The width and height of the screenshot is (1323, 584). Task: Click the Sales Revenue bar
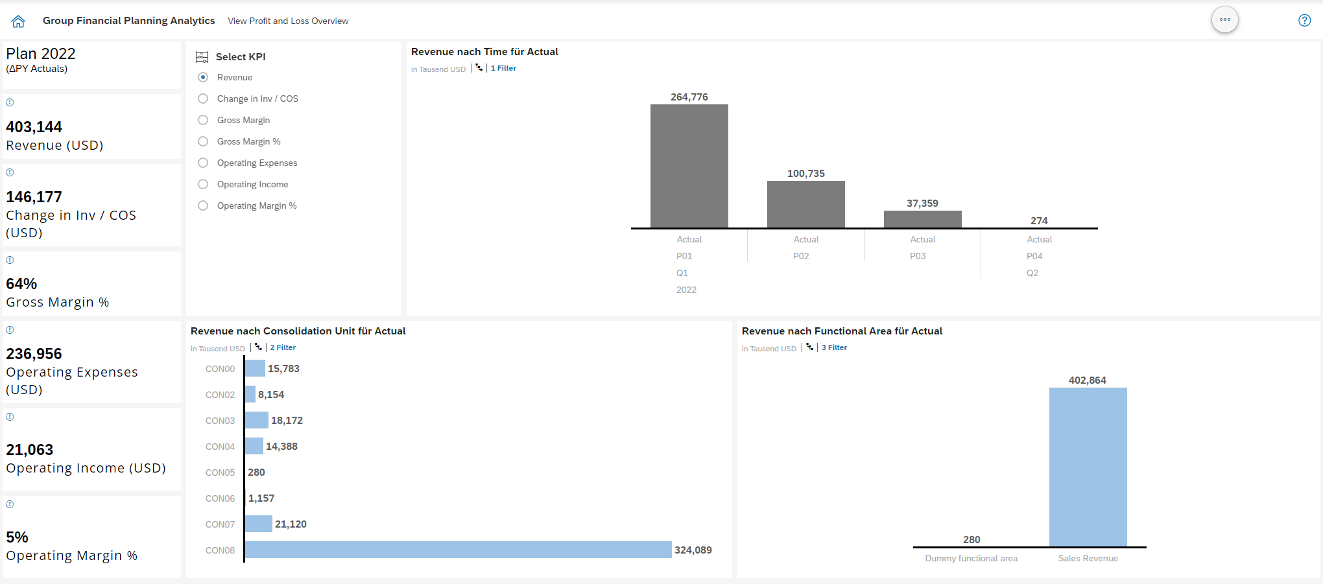click(x=1088, y=467)
